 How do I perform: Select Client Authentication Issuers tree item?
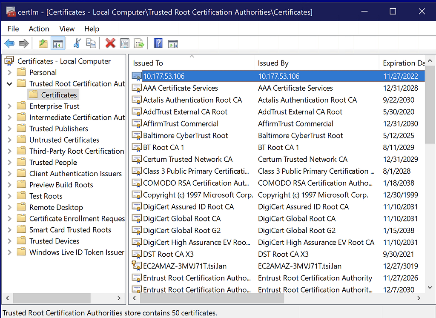point(75,173)
